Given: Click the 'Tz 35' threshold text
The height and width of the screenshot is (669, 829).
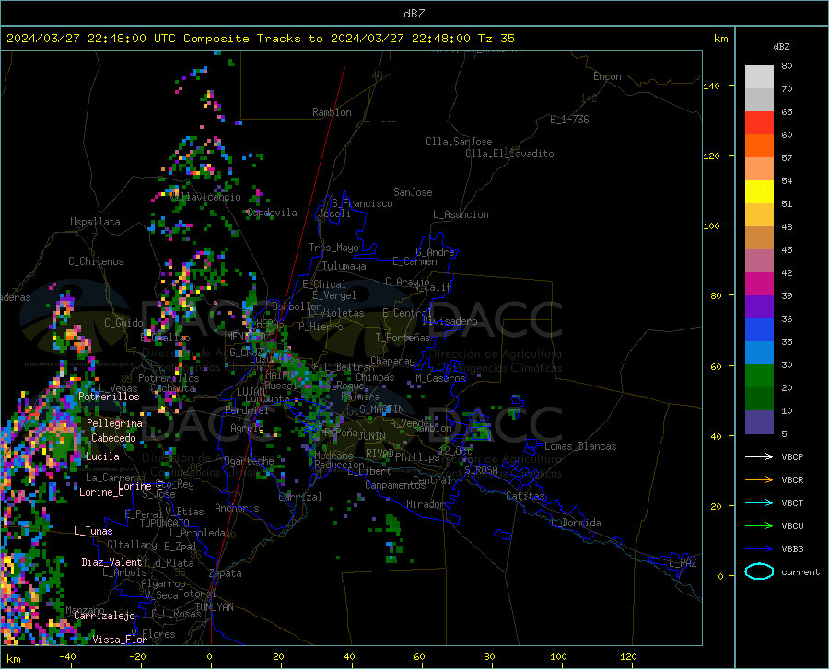Looking at the screenshot, I should point(496,39).
